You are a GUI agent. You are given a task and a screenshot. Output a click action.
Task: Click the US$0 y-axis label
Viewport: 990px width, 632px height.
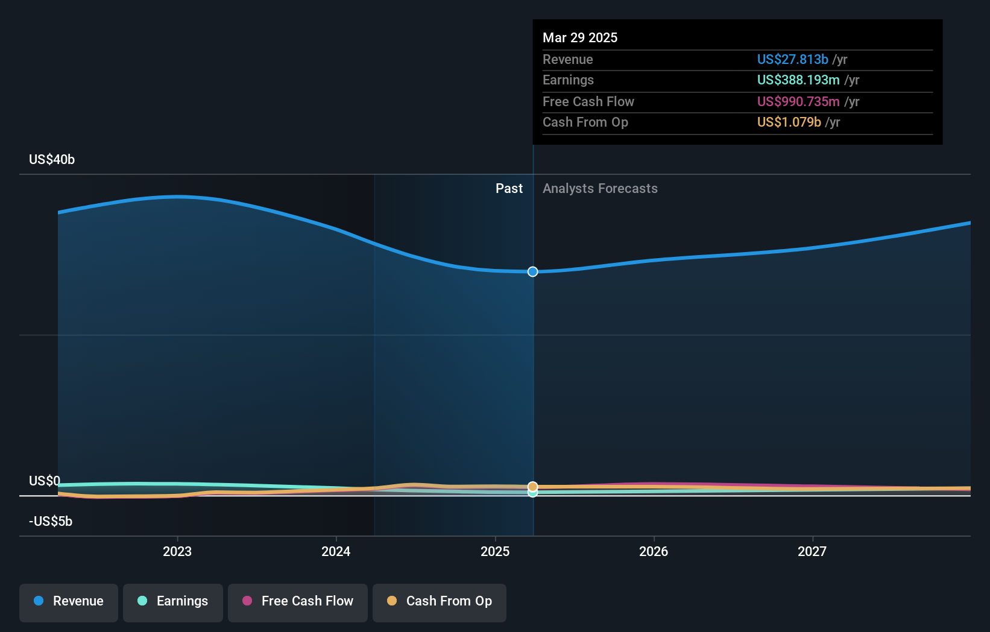(45, 481)
